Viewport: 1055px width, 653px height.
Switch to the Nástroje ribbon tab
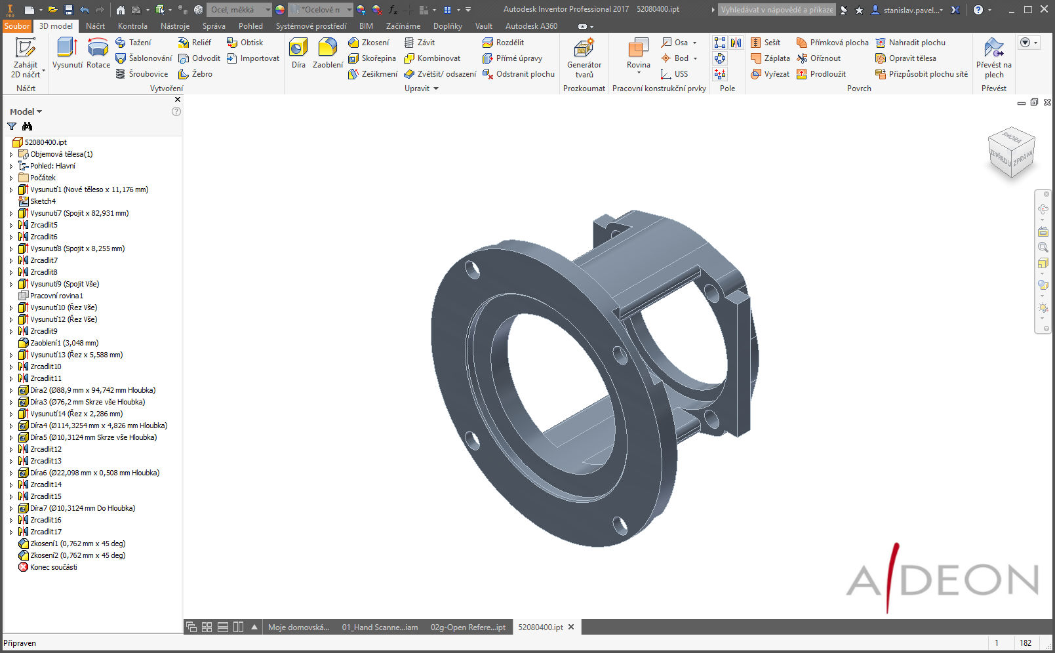[x=175, y=26]
